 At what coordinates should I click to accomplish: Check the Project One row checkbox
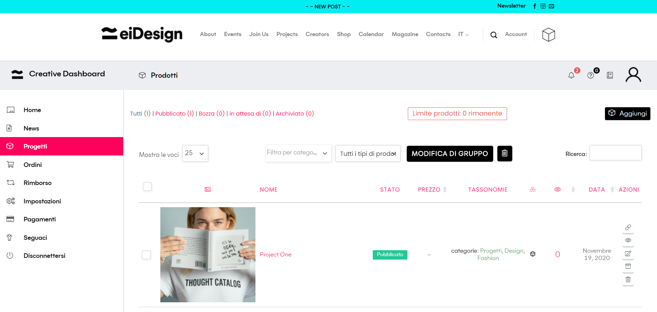point(146,255)
